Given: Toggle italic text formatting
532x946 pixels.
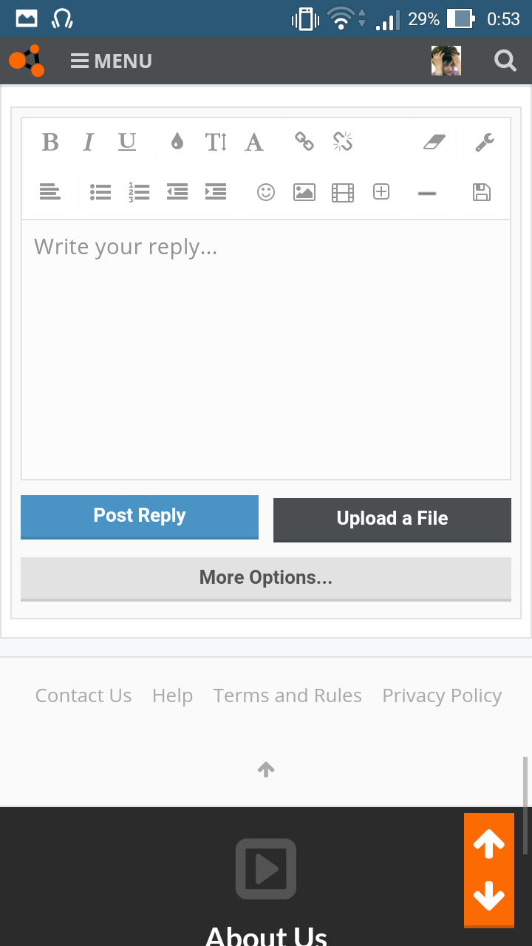Looking at the screenshot, I should (x=89, y=142).
